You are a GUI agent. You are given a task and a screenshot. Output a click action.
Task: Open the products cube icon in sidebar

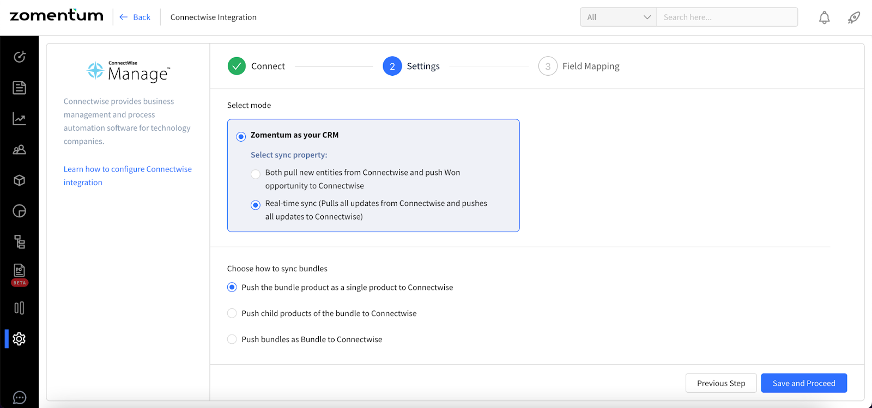pos(20,180)
